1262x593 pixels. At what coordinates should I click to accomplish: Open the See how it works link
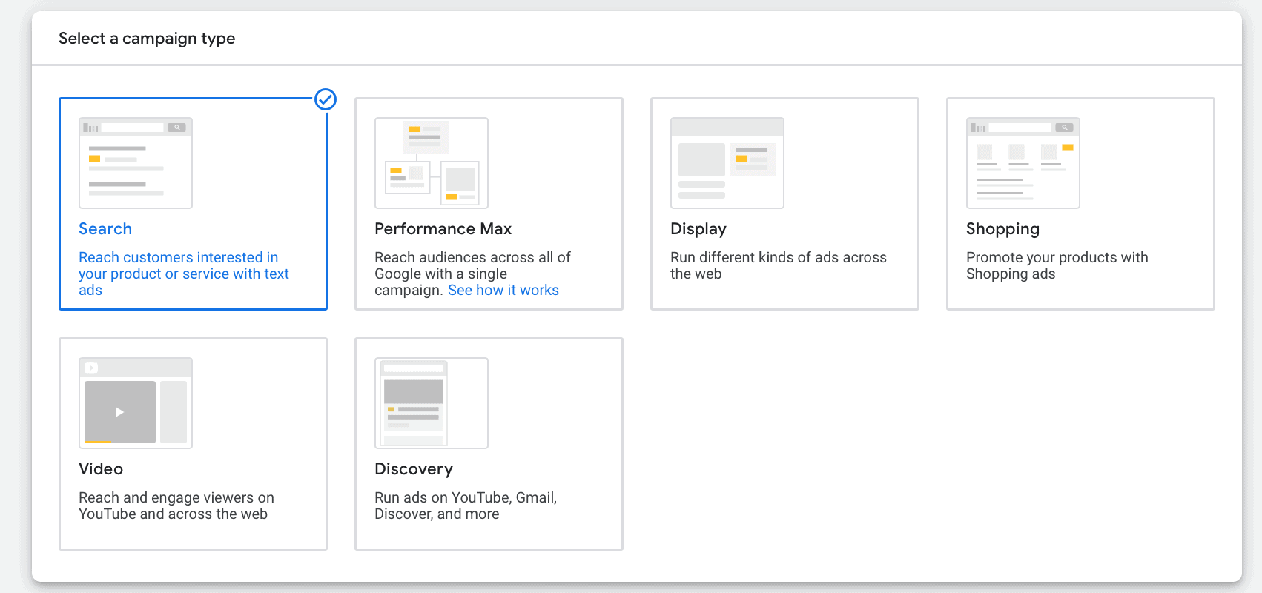tap(503, 290)
